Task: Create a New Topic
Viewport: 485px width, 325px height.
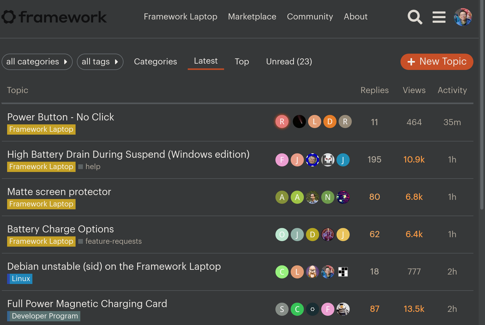Action: pos(437,62)
